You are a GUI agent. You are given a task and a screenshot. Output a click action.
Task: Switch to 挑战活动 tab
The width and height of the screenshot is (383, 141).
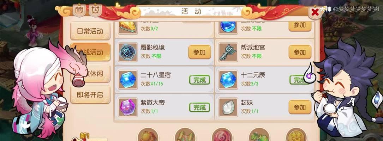click(90, 52)
